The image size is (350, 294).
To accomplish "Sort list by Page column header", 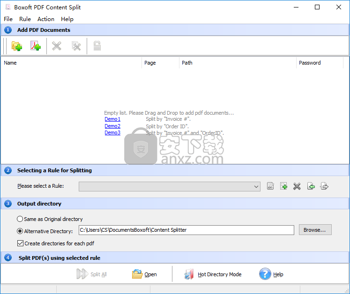I will pos(161,63).
